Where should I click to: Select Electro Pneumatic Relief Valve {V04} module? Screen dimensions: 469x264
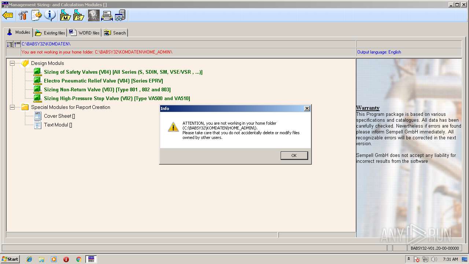103,81
